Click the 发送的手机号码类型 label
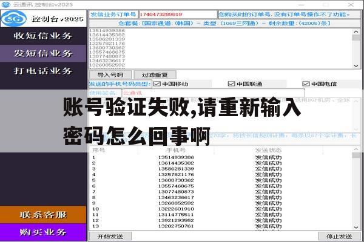 tap(120, 84)
